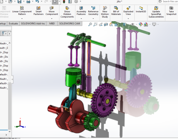
Task: Create a New Motion Study
Action: (x=105, y=12)
